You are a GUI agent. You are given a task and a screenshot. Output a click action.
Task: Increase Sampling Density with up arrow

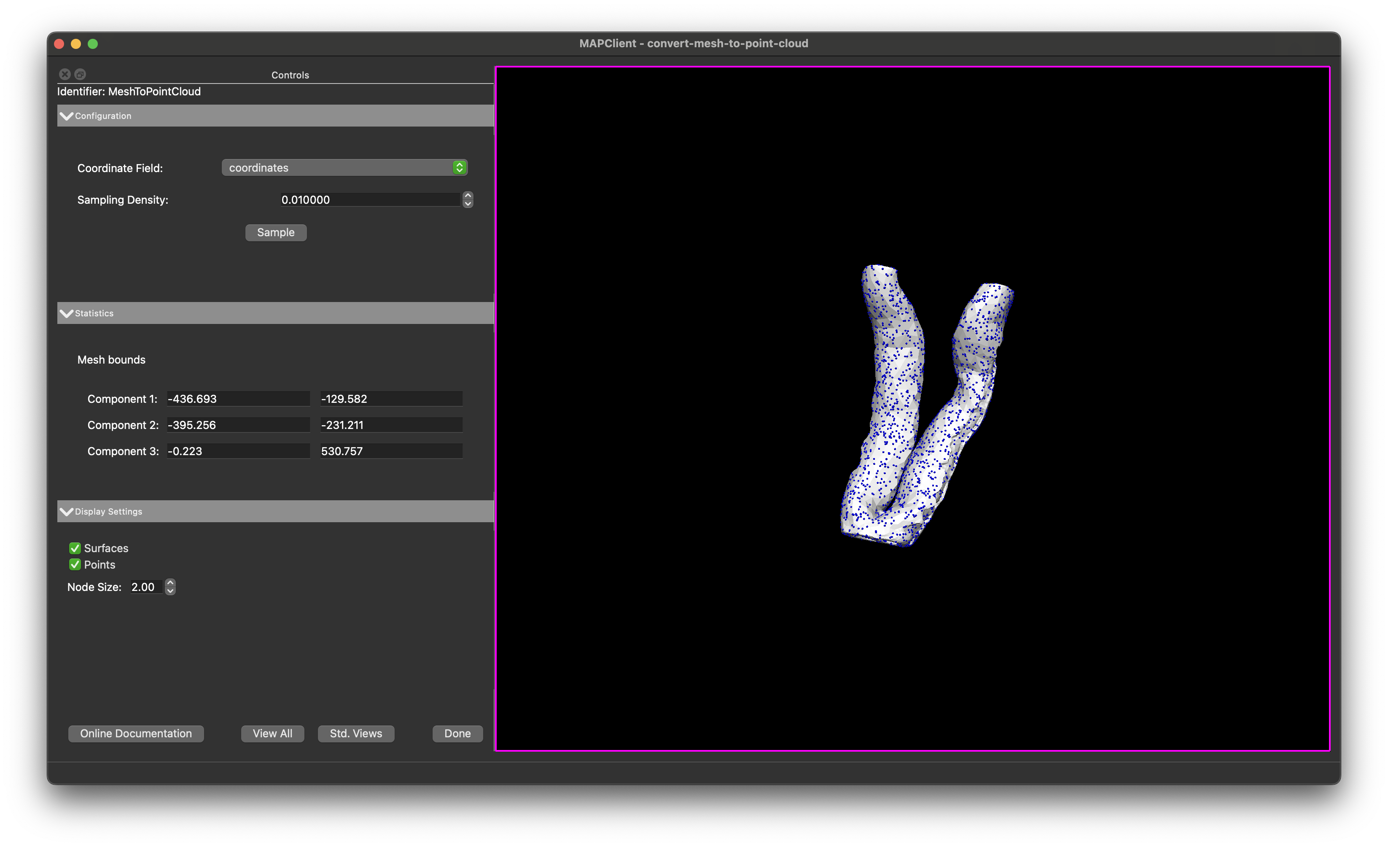[x=468, y=195]
